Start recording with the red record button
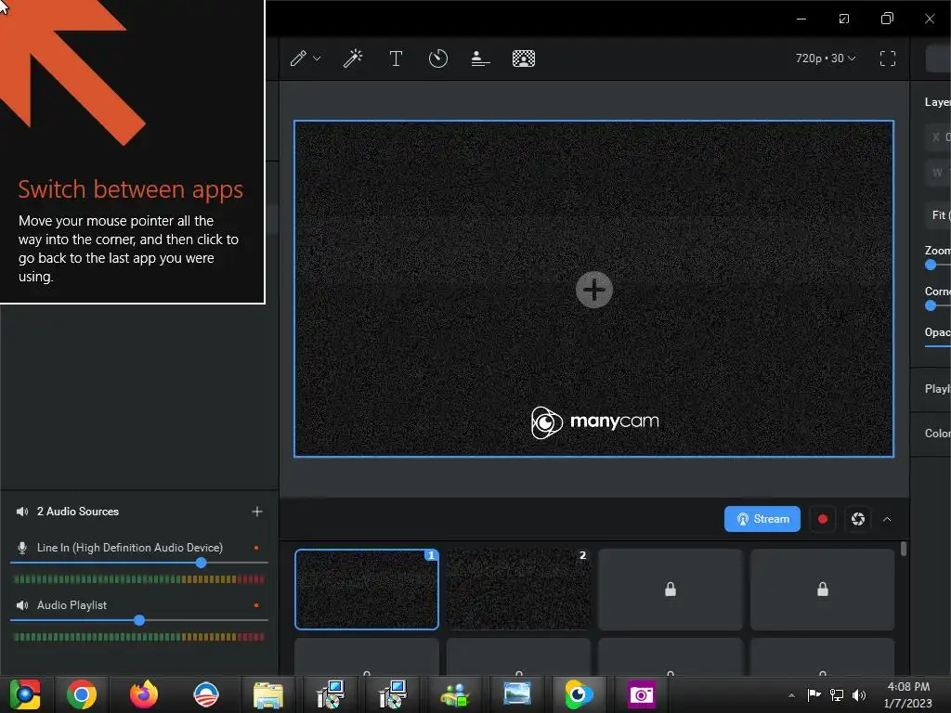951x713 pixels. [x=823, y=519]
